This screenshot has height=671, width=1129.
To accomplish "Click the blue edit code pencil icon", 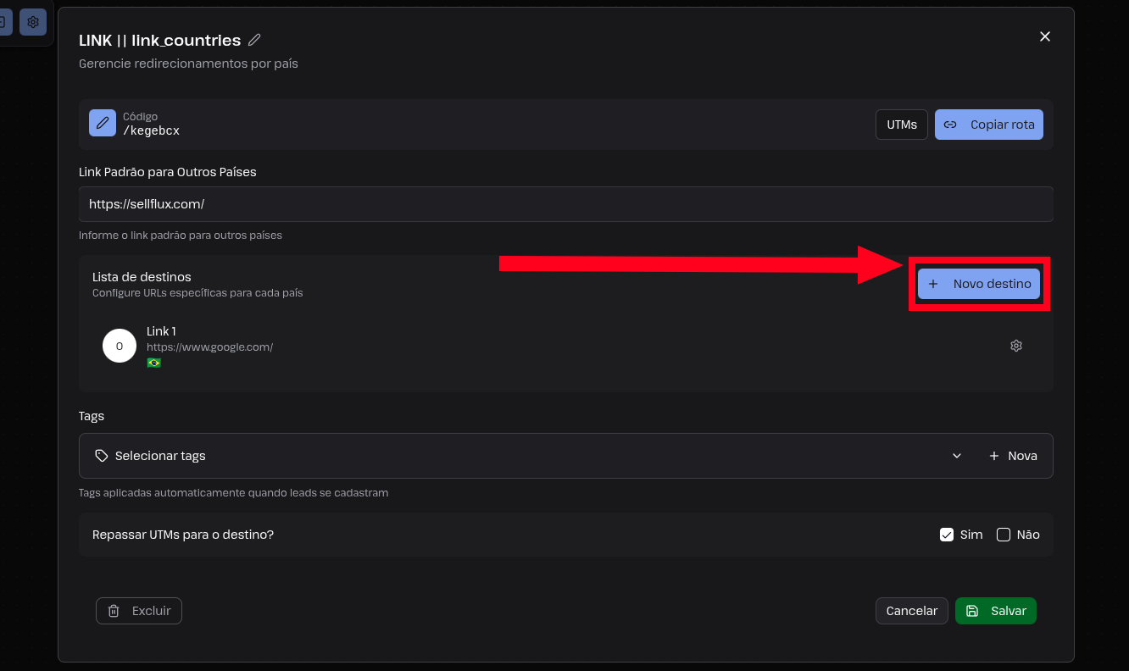I will (x=103, y=124).
